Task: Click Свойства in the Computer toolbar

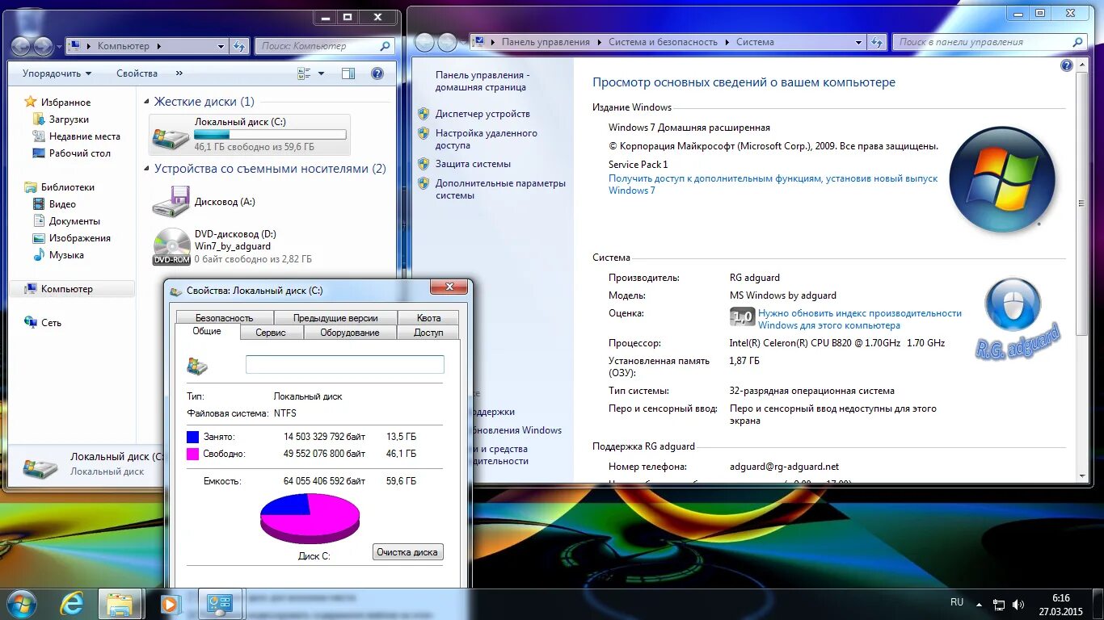Action: pyautogui.click(x=137, y=73)
